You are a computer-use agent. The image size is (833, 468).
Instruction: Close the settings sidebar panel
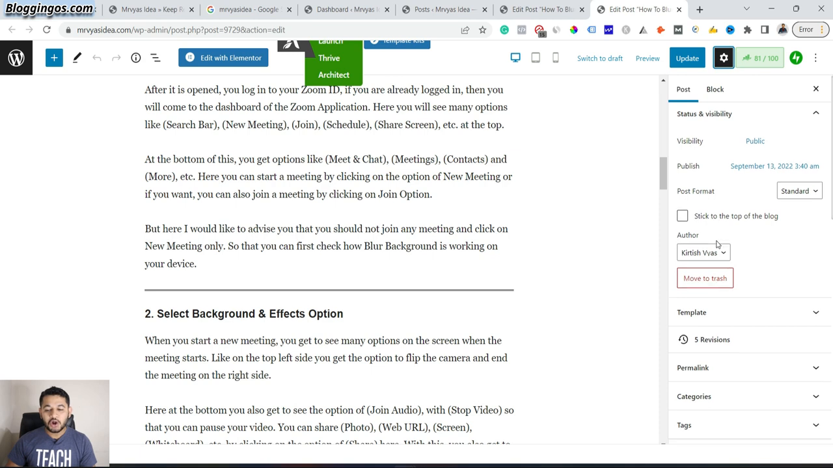point(816,89)
